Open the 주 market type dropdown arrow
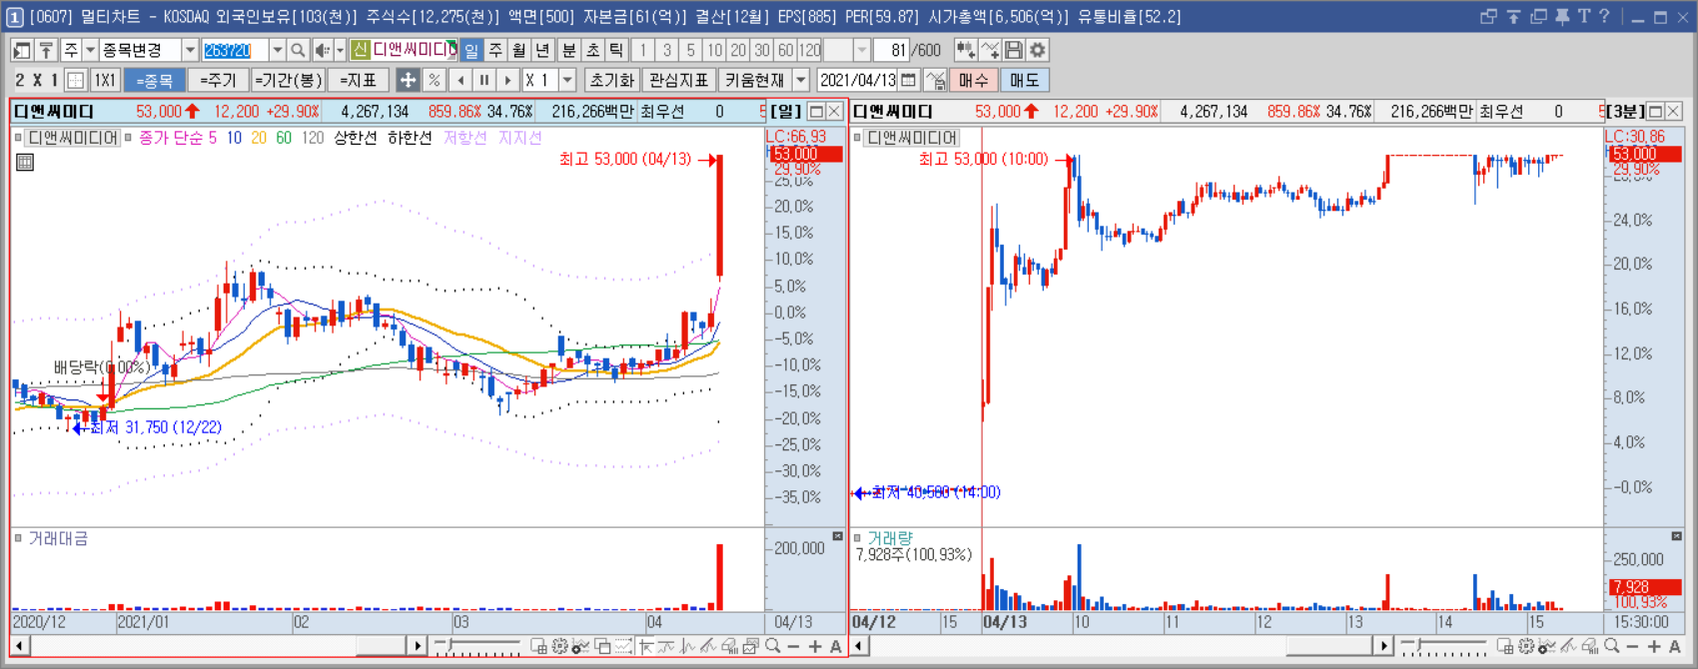 pyautogui.click(x=90, y=50)
